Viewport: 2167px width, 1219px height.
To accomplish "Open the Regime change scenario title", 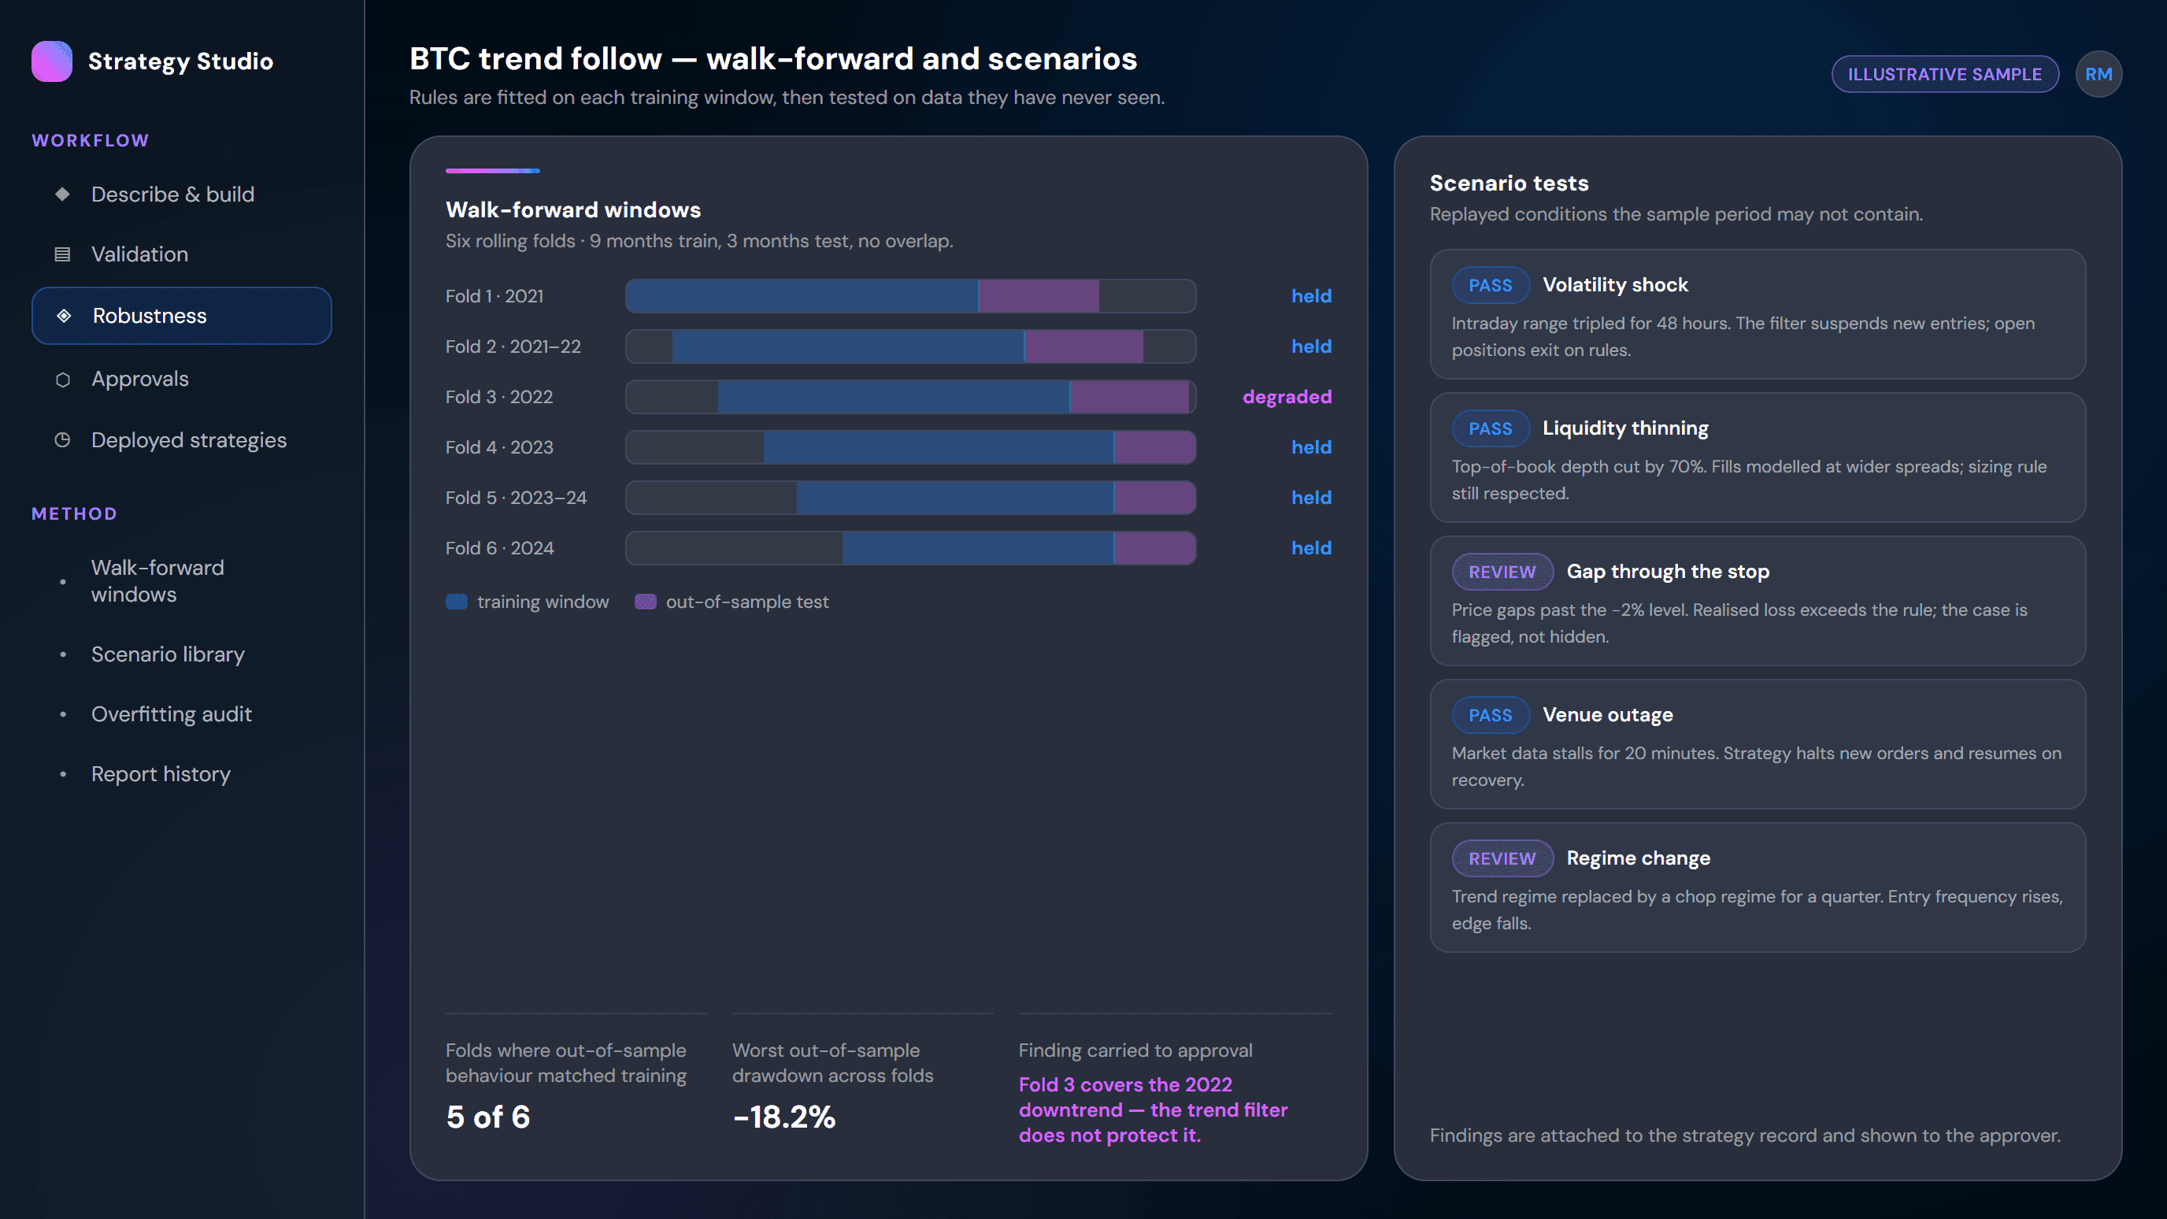I will pos(1638,858).
